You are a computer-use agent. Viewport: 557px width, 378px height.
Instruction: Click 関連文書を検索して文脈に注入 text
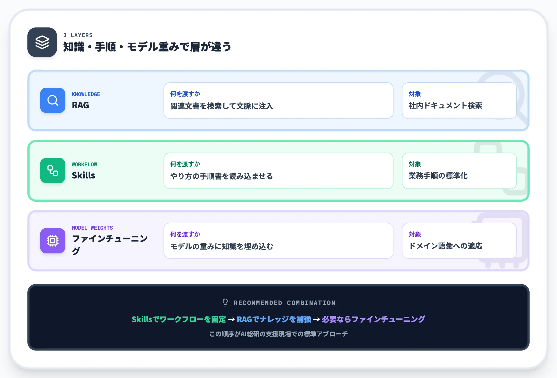tap(222, 106)
